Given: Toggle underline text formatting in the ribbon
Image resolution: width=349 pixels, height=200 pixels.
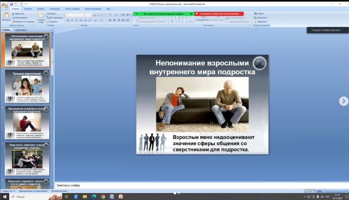Looking at the screenshot, I should pyautogui.click(x=76, y=20).
